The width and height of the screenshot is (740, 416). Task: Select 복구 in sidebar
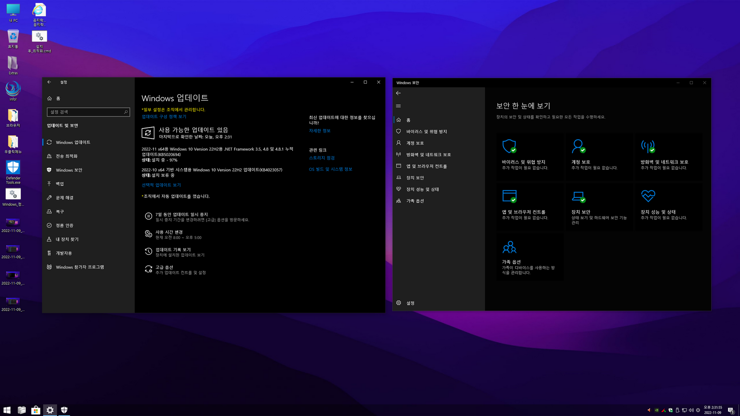click(x=88, y=212)
